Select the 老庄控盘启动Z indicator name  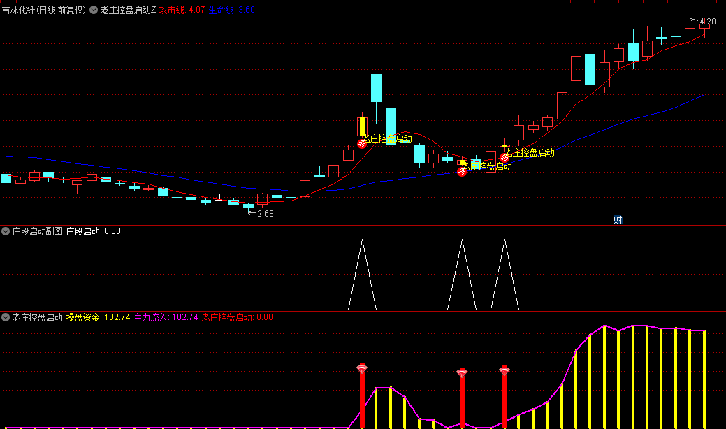coord(129,10)
